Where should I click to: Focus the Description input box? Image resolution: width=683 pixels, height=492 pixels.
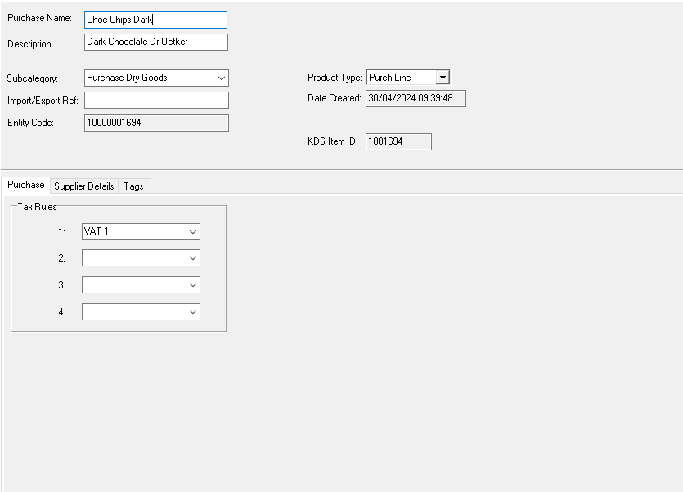[155, 42]
